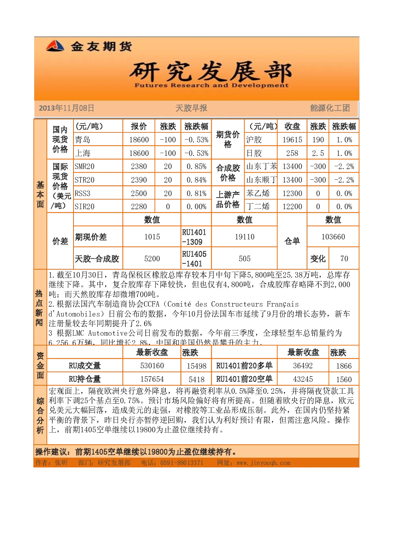Click the 能源化工团 header label
394x558 pixels.
[x=330, y=108]
